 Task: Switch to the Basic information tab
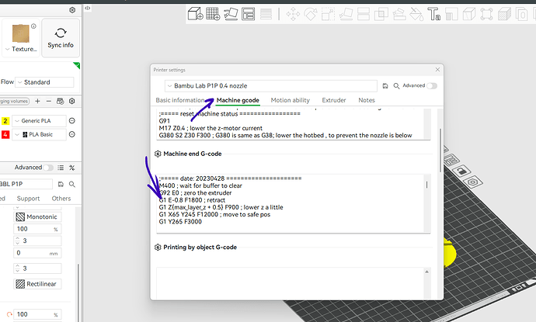tap(179, 100)
